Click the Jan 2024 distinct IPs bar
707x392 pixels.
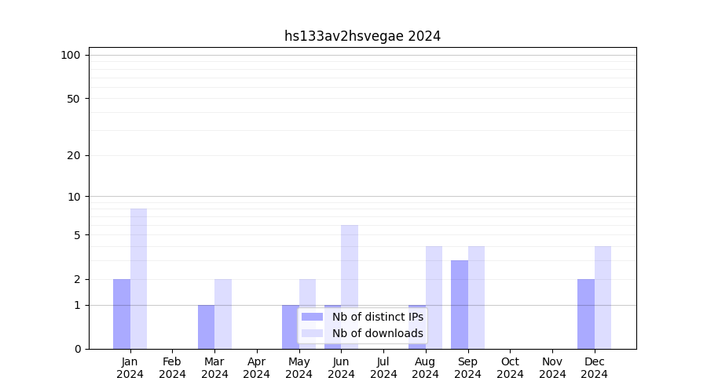[x=122, y=314]
